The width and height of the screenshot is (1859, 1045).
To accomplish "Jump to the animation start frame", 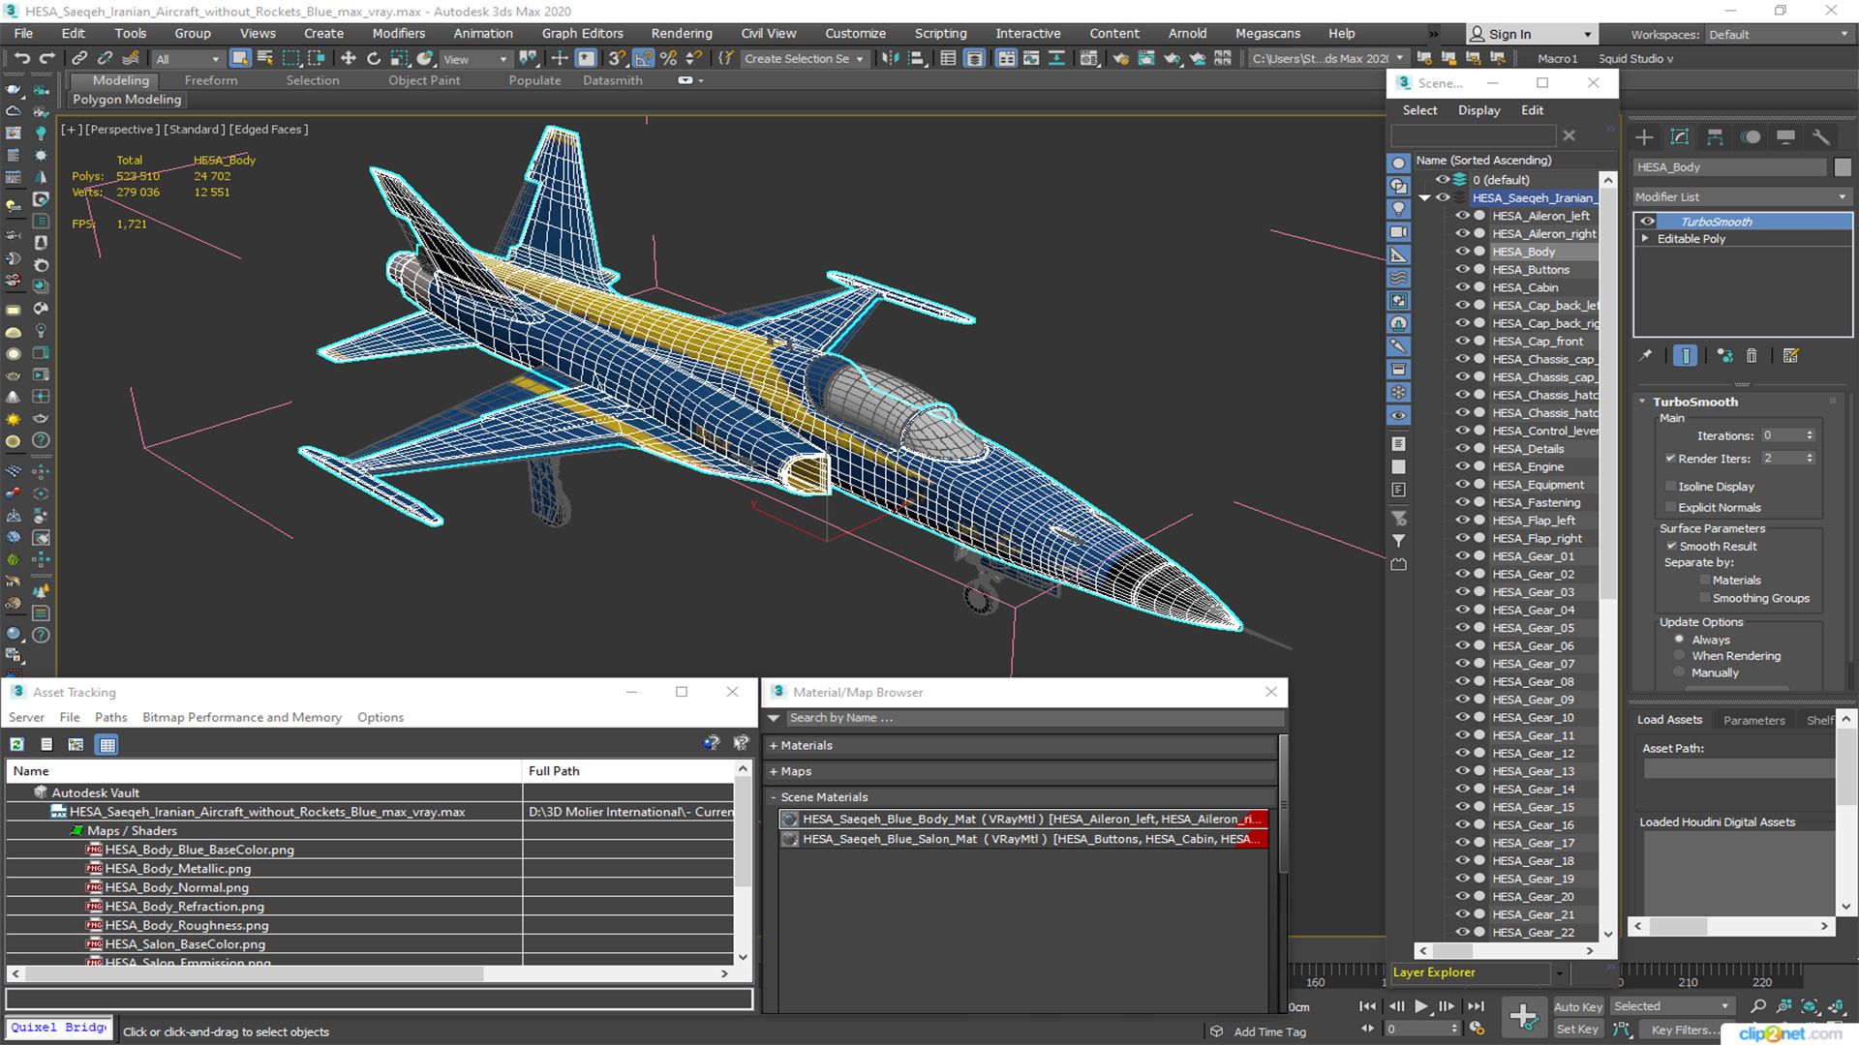I will tap(1367, 1006).
